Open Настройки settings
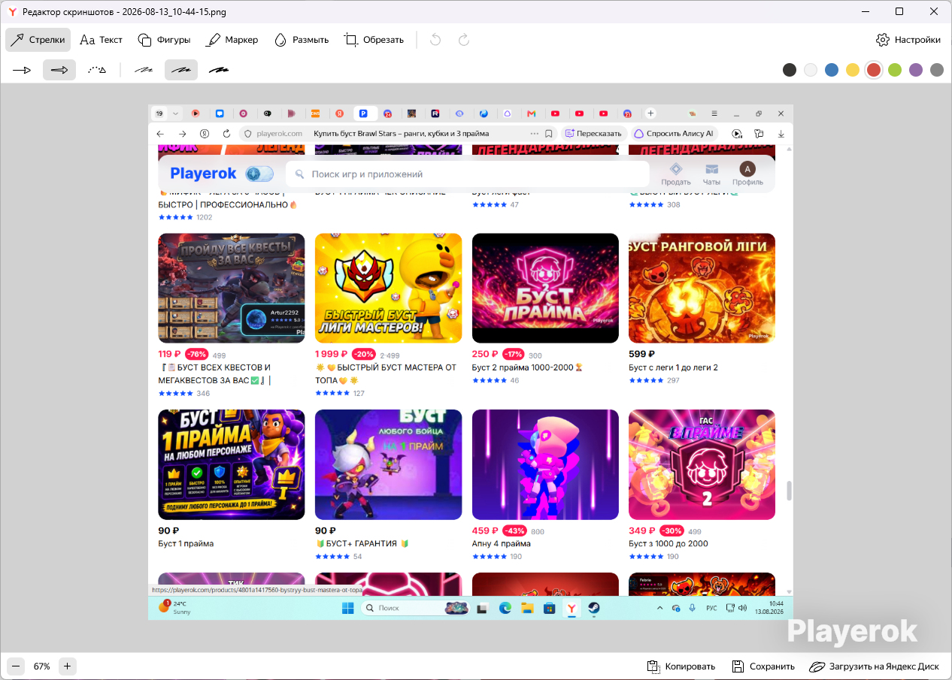The height and width of the screenshot is (680, 952). coord(908,40)
